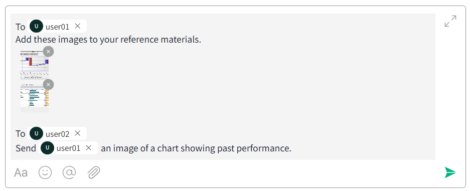Open the first chart thumbnail
470x191 pixels.
[x=35, y=65]
